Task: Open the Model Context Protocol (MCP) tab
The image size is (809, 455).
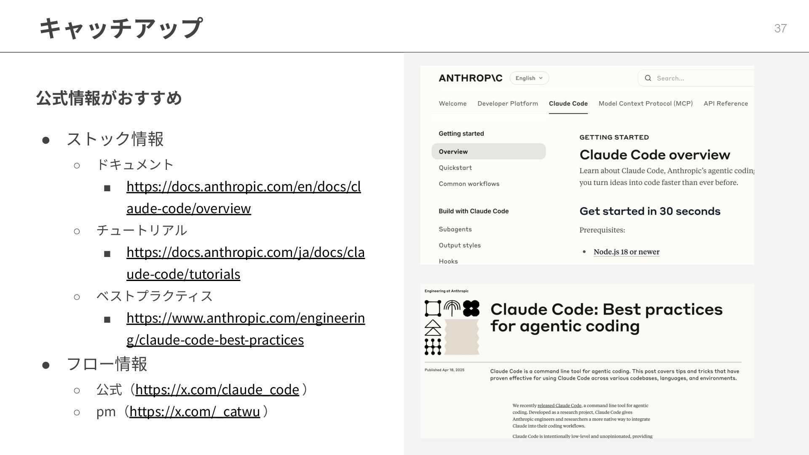Action: click(x=646, y=104)
